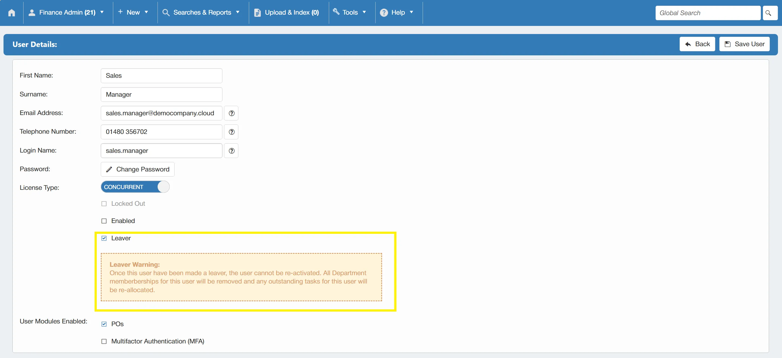The height and width of the screenshot is (358, 782).
Task: Expand Searches & Reports dropdown arrow
Action: 238,12
